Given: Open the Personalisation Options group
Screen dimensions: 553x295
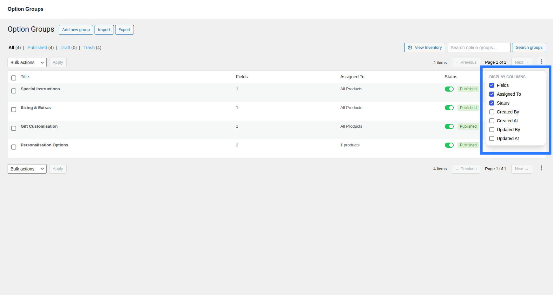Looking at the screenshot, I should click(x=44, y=145).
